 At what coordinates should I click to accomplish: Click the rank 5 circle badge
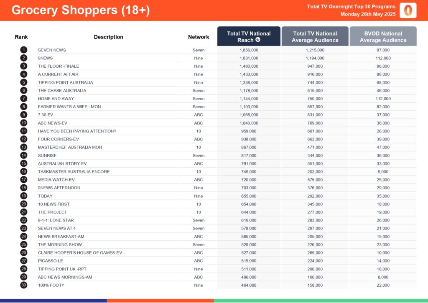tap(24, 82)
